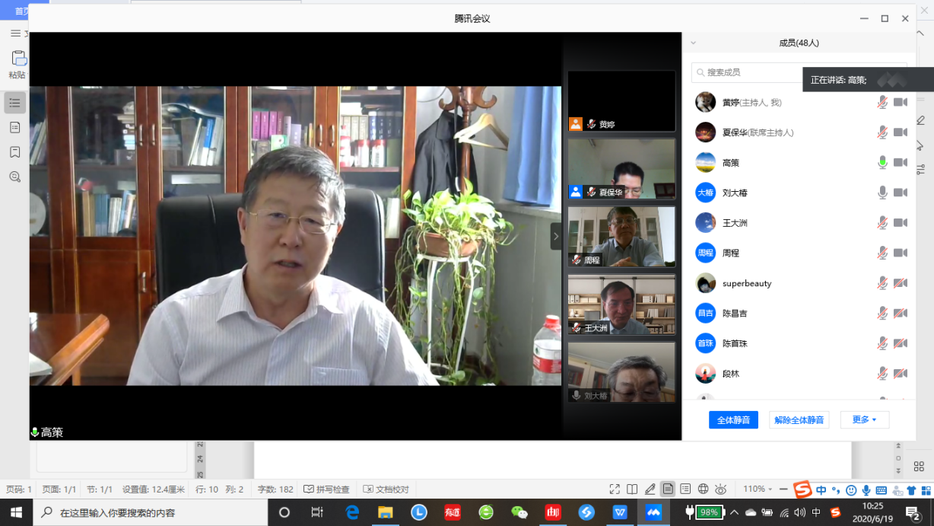Click the eye-protection mode icon in status bar

(720, 489)
